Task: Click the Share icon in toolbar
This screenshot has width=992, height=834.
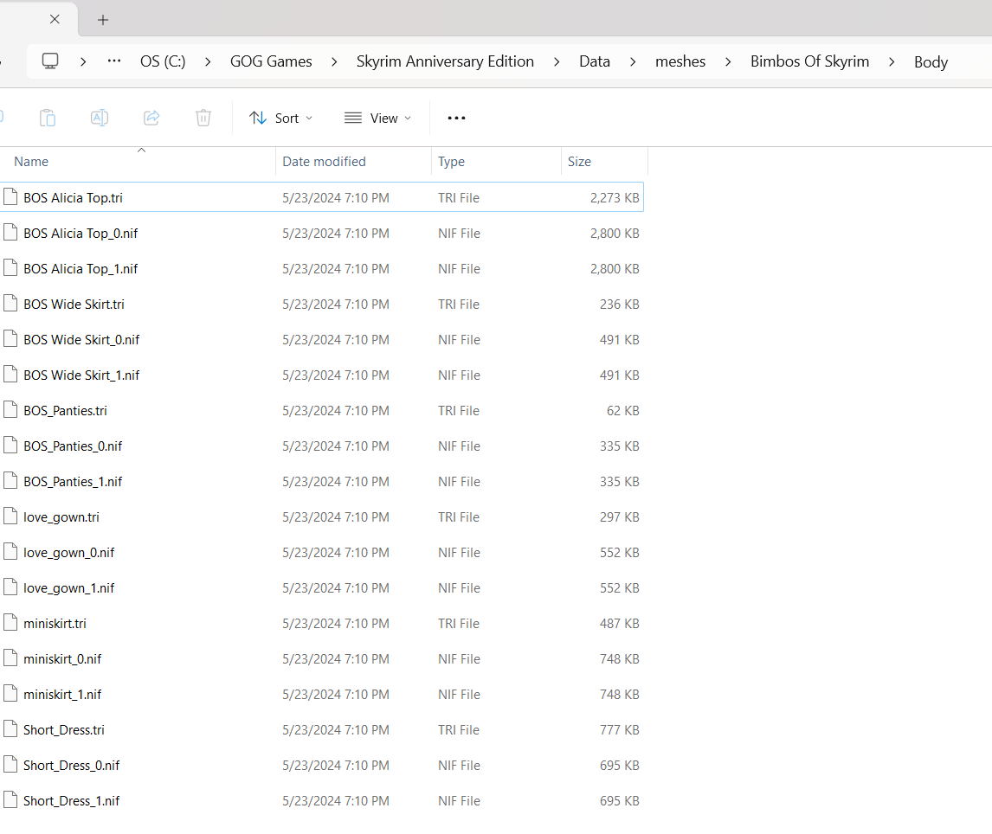Action: pyautogui.click(x=151, y=119)
